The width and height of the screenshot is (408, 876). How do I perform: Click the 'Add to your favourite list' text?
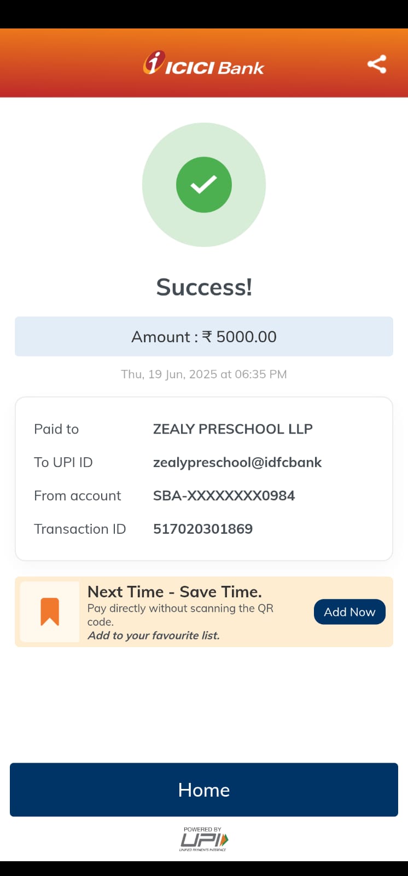click(x=154, y=636)
